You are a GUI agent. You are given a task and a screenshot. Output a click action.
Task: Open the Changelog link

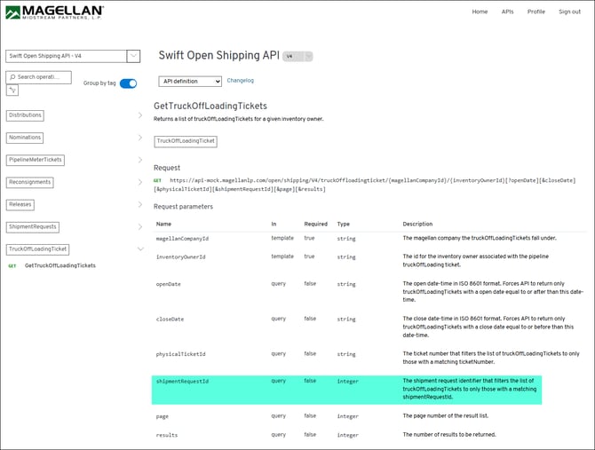[x=240, y=81]
